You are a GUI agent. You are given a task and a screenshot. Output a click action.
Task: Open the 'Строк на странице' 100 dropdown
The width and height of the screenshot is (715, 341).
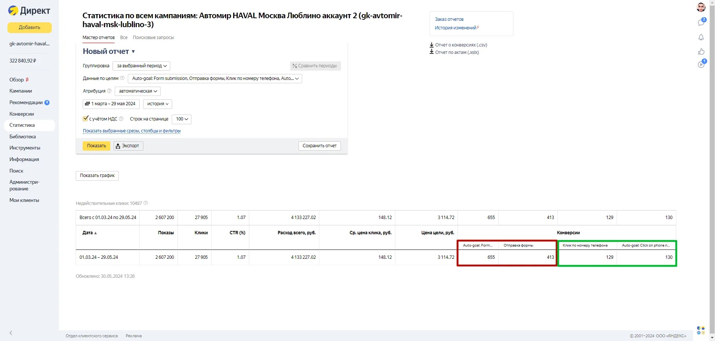[182, 119]
